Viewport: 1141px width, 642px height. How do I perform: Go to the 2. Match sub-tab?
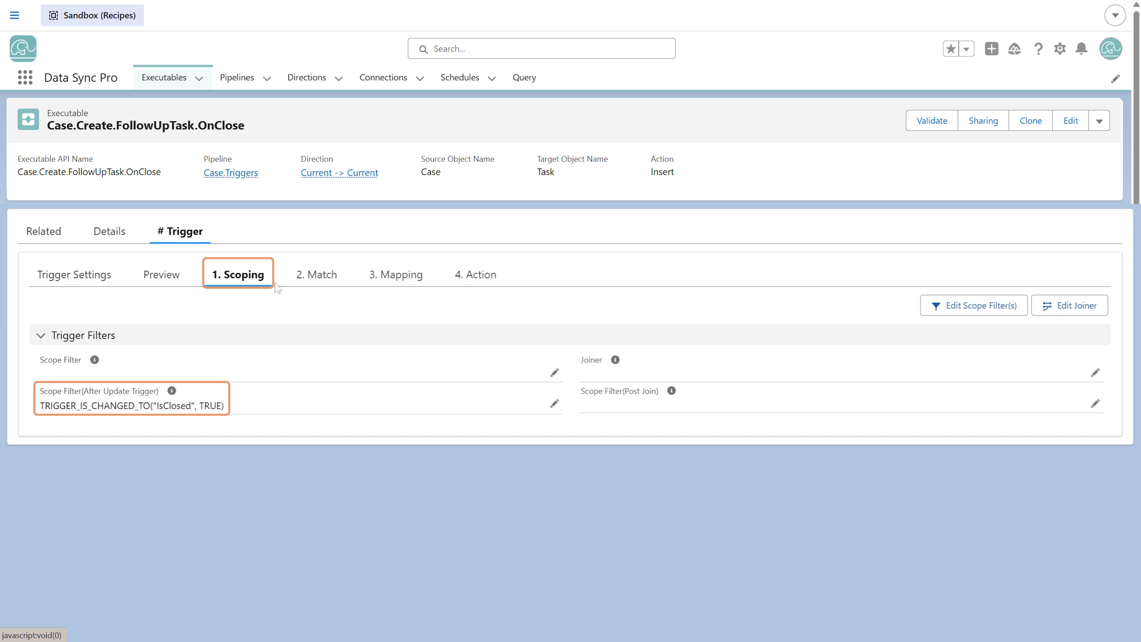tap(316, 275)
